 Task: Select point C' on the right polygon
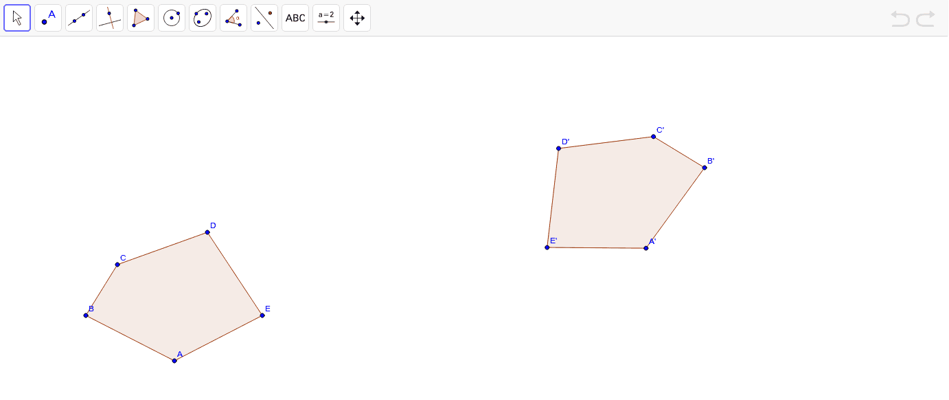[x=653, y=137]
